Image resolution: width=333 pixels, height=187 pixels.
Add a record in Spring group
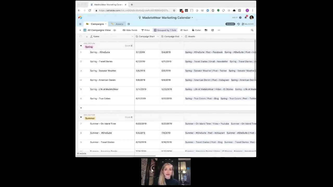tap(81, 108)
